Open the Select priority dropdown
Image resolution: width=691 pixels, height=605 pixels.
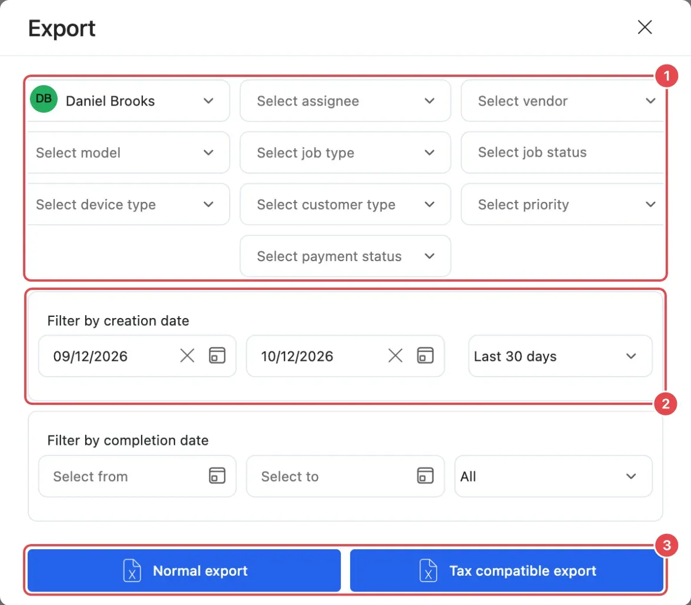tap(563, 204)
